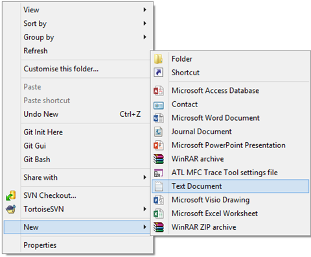Open the Share with submenu arrow
311x257 pixels.
click(144, 177)
